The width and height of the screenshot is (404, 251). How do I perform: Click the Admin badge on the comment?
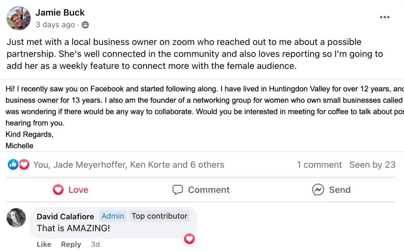(x=113, y=216)
